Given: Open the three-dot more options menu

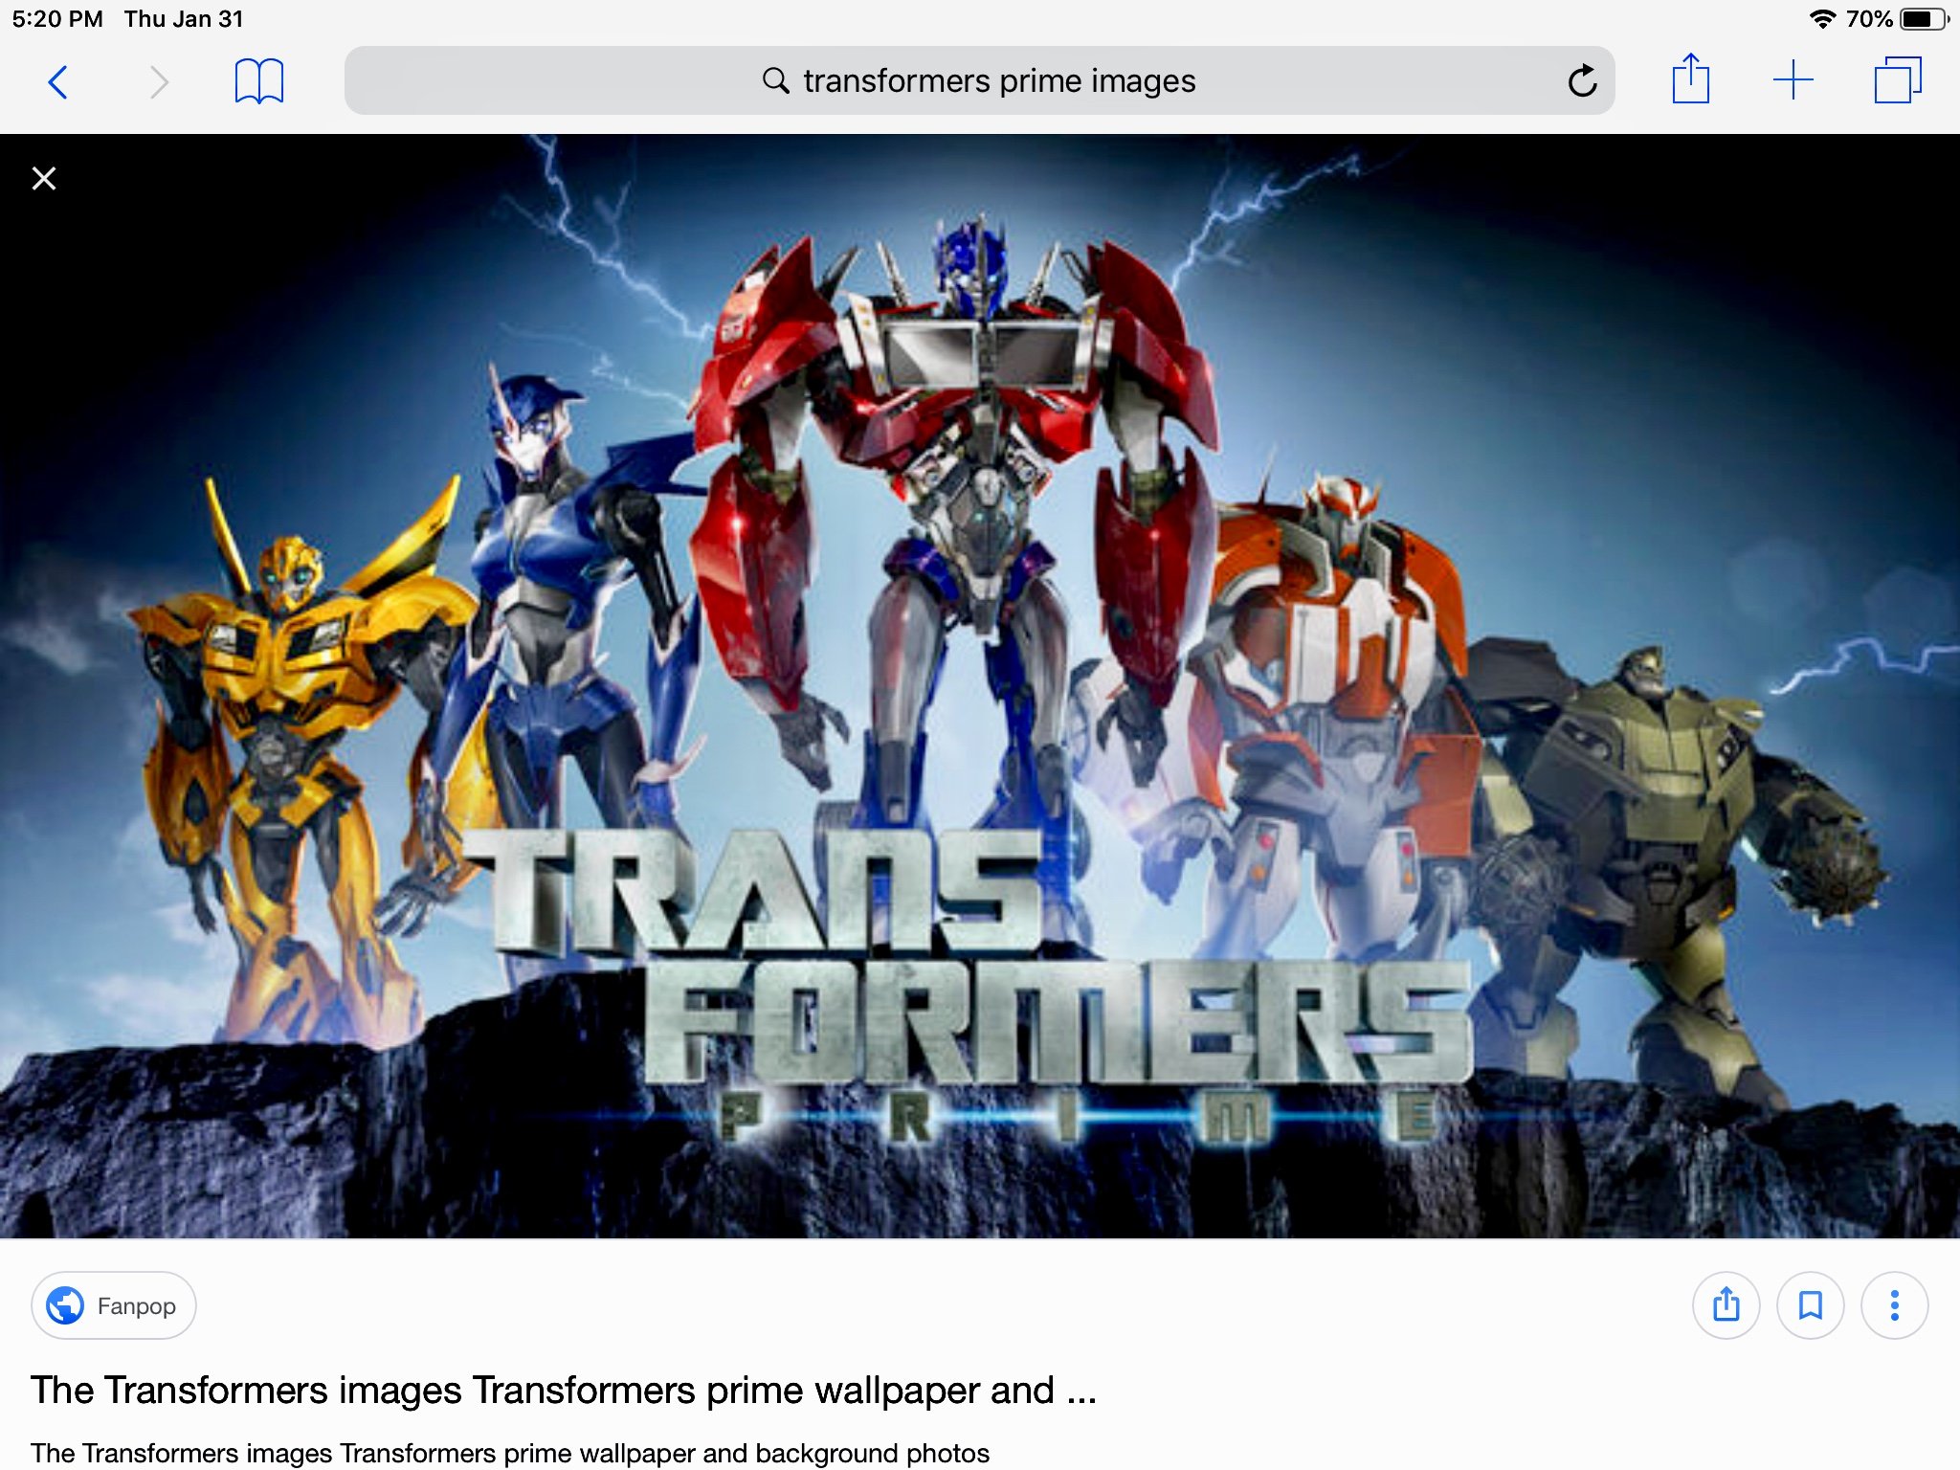Looking at the screenshot, I should [1894, 1305].
